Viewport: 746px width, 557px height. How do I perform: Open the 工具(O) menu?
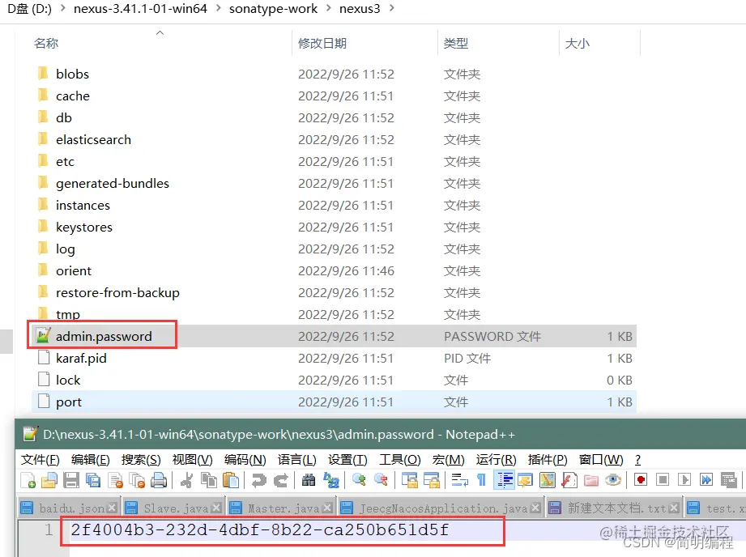click(399, 460)
